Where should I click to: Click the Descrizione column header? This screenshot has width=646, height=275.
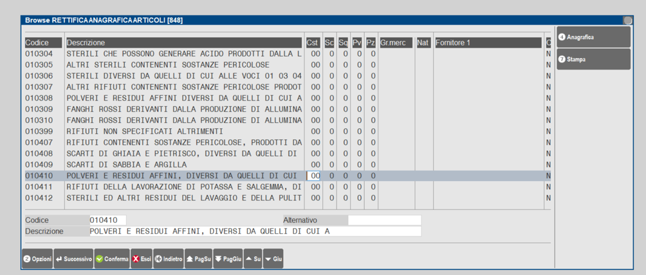pos(183,43)
